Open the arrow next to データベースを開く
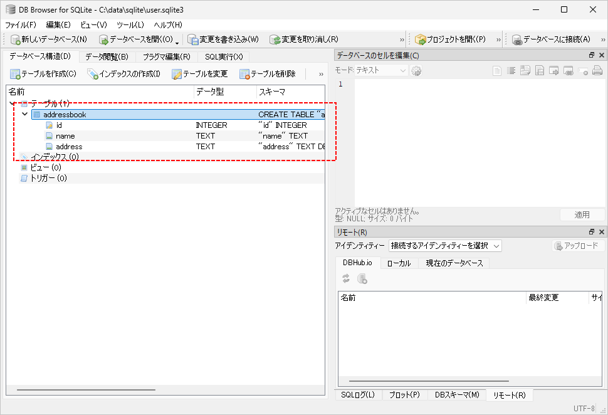Screen dimensions: 608x415 [x=177, y=41]
